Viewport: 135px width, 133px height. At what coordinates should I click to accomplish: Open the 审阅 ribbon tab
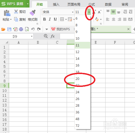point(125,4)
